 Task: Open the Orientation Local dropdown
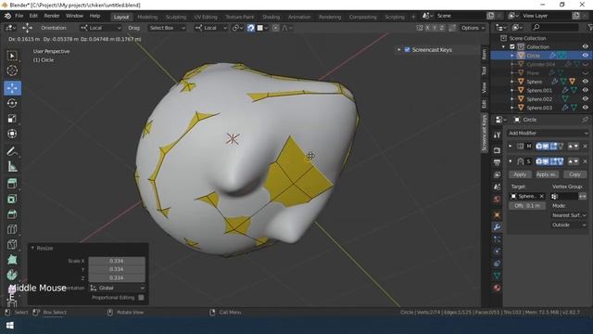tap(101, 28)
